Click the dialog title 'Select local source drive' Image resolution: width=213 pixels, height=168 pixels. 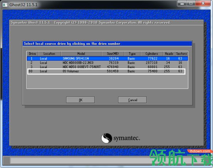coord(72,44)
